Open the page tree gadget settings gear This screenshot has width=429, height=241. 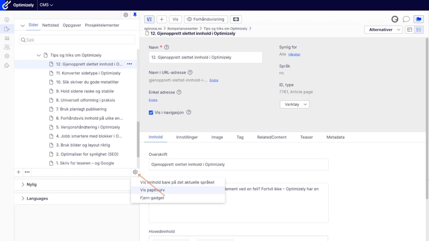[x=135, y=172]
